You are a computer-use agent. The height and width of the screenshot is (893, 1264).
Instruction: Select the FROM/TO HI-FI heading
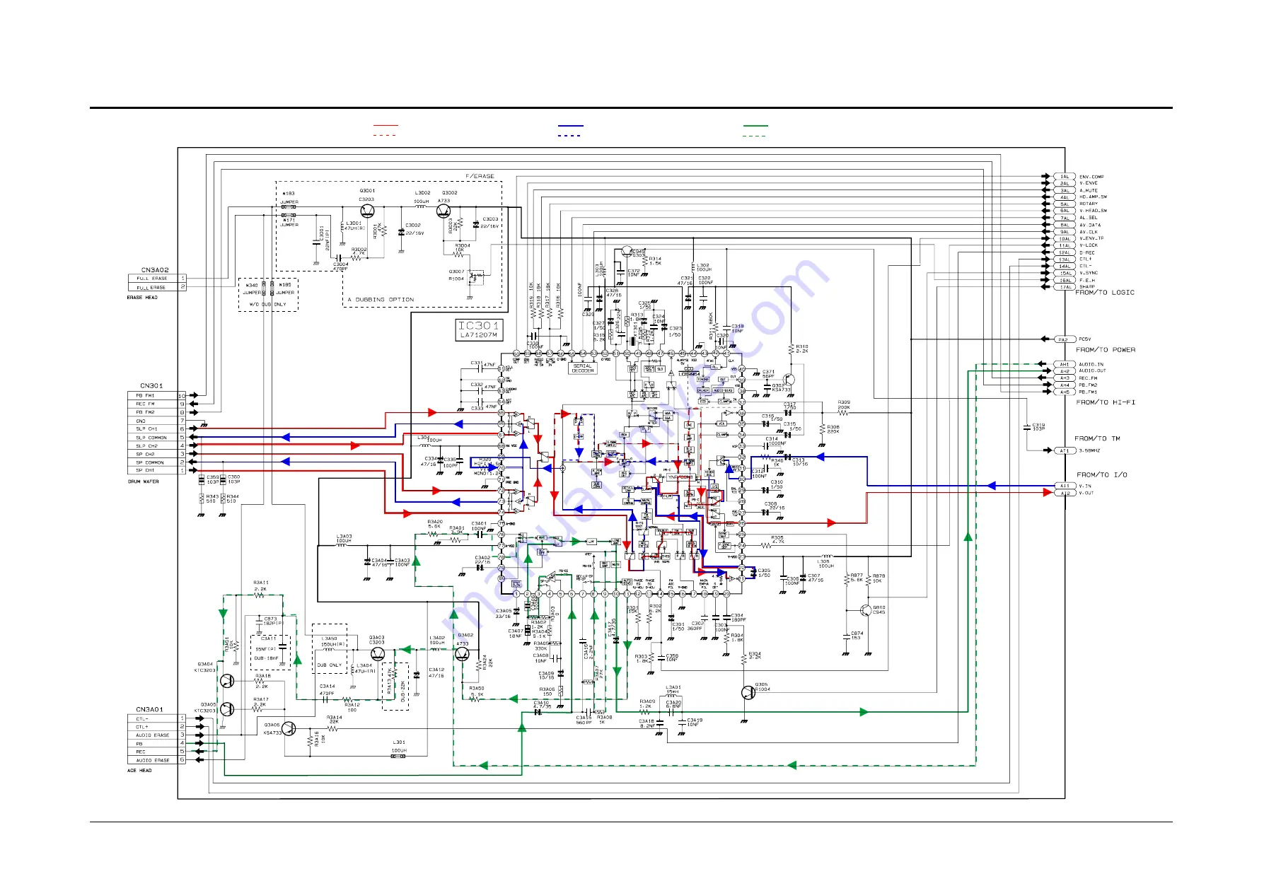pos(1106,402)
